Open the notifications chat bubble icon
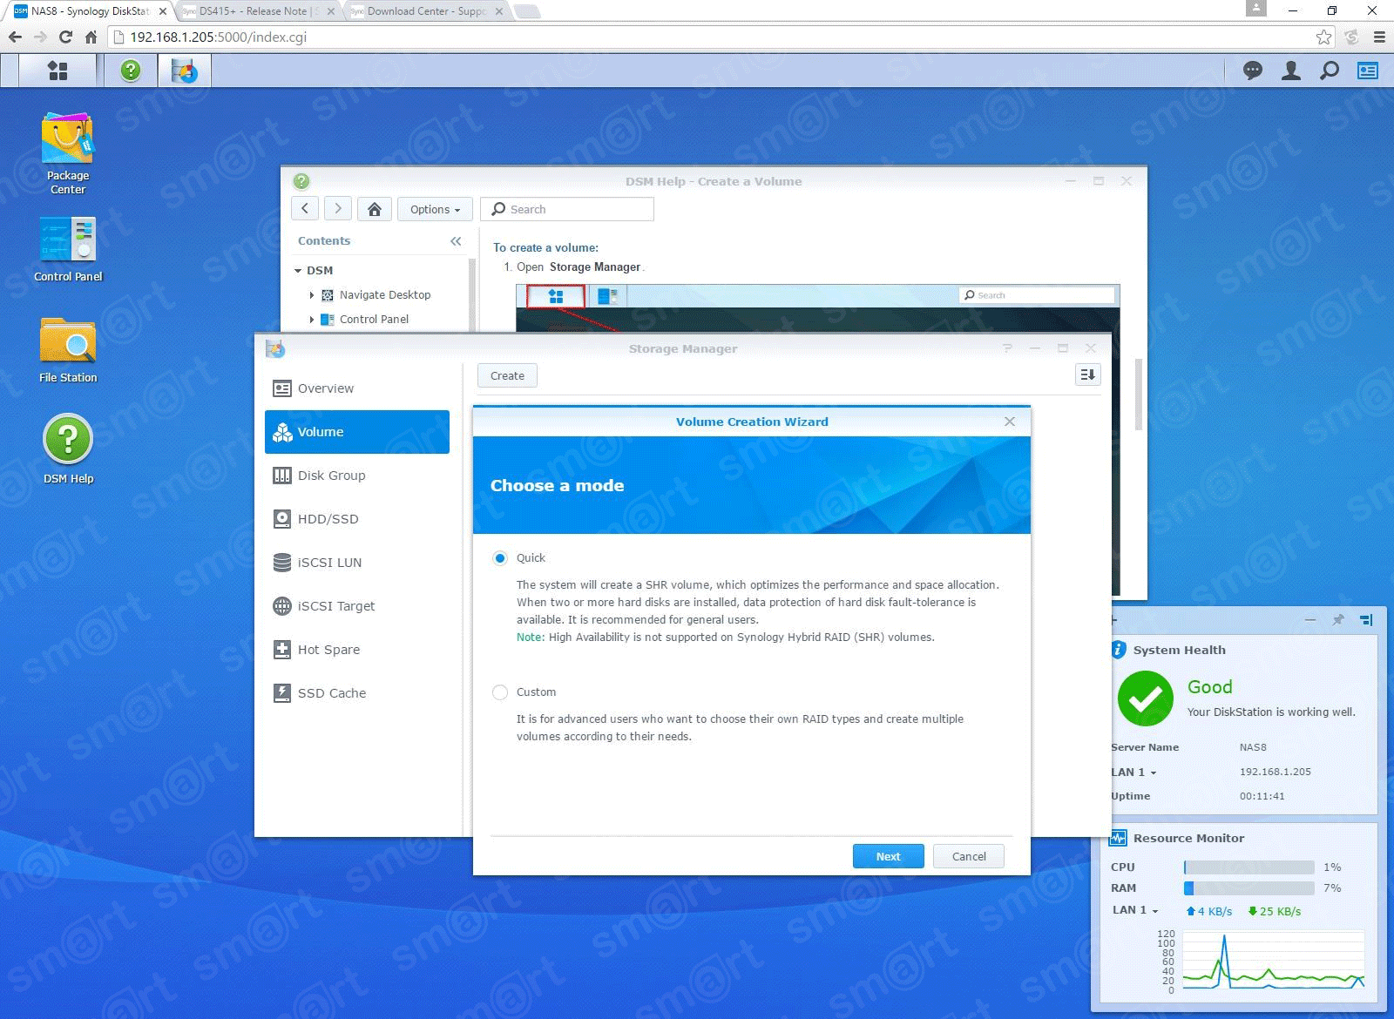This screenshot has height=1019, width=1394. coord(1253,71)
